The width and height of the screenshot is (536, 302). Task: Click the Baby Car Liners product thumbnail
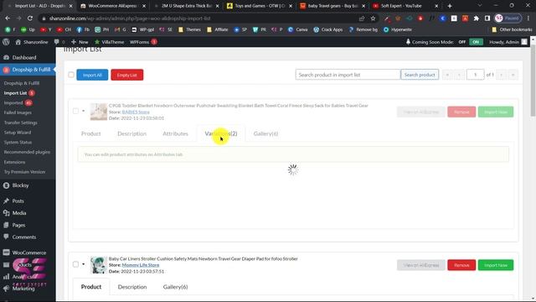[x=99, y=265]
